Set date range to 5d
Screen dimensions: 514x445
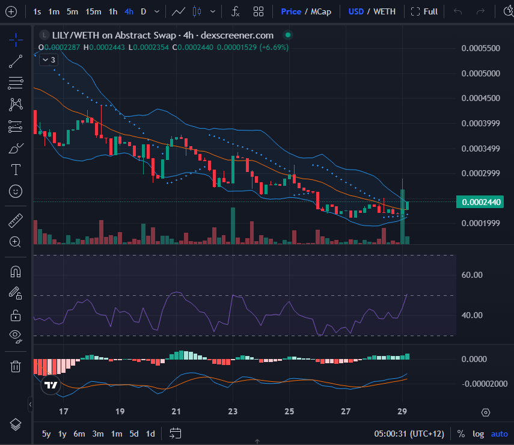coord(134,434)
